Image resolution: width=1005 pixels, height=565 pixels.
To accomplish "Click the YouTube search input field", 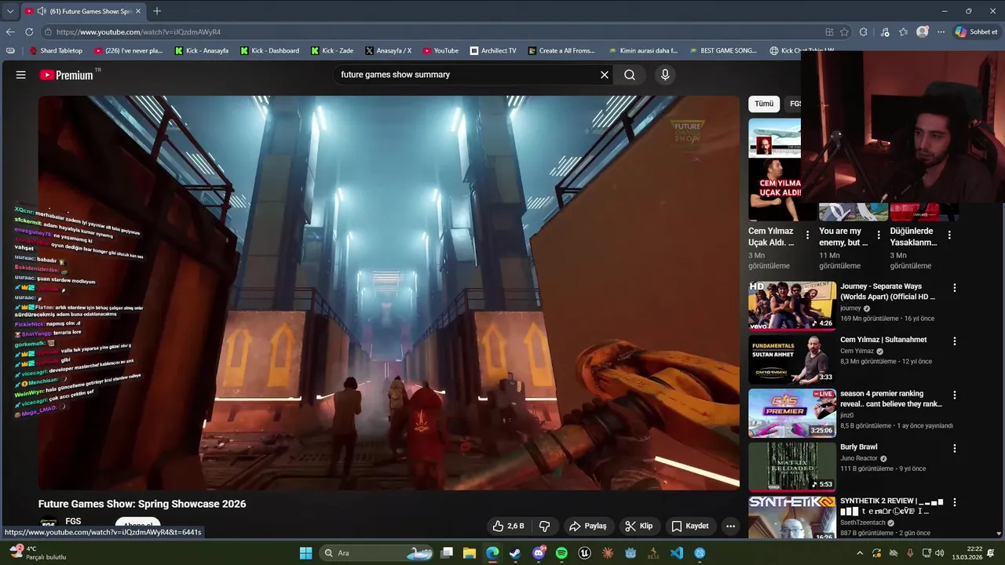I will coord(467,75).
